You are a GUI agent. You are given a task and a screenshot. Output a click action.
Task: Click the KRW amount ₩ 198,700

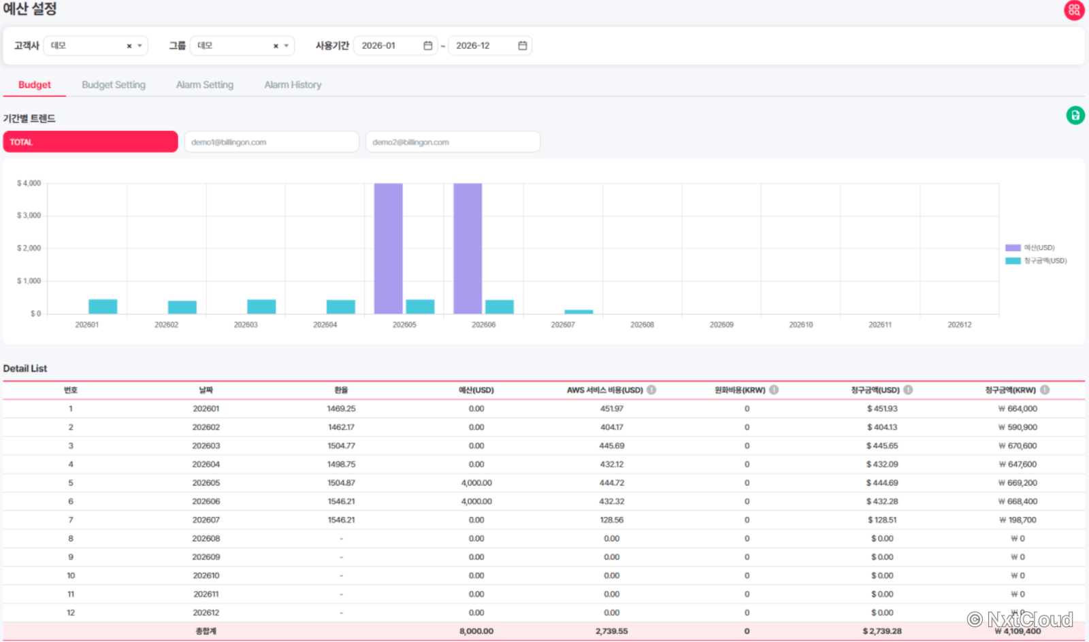(1018, 520)
